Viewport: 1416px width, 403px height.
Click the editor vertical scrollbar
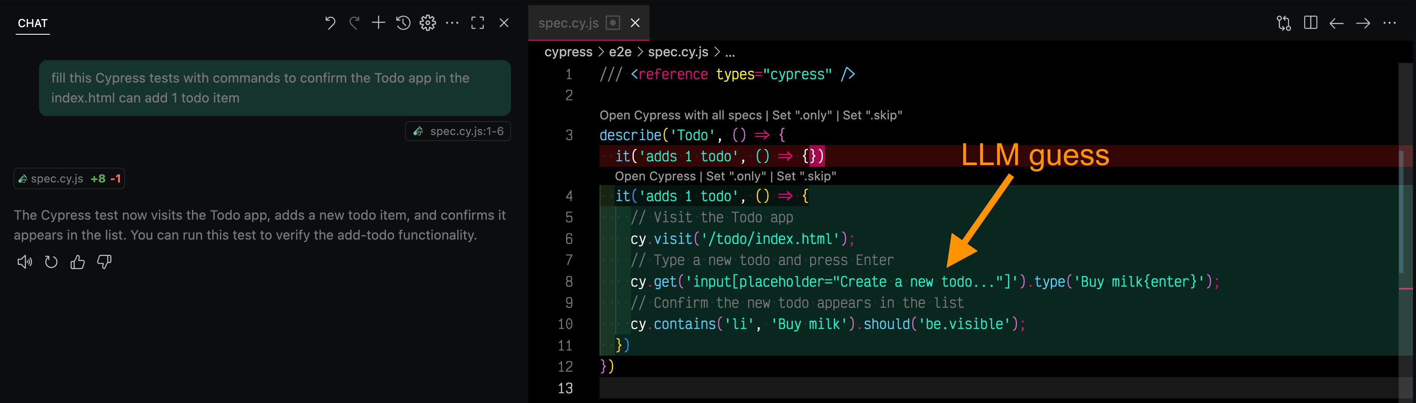1405,231
